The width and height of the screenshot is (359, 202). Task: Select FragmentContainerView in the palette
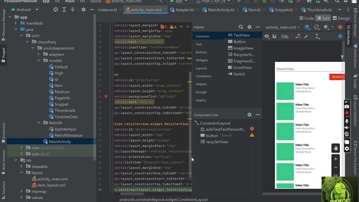242,61
